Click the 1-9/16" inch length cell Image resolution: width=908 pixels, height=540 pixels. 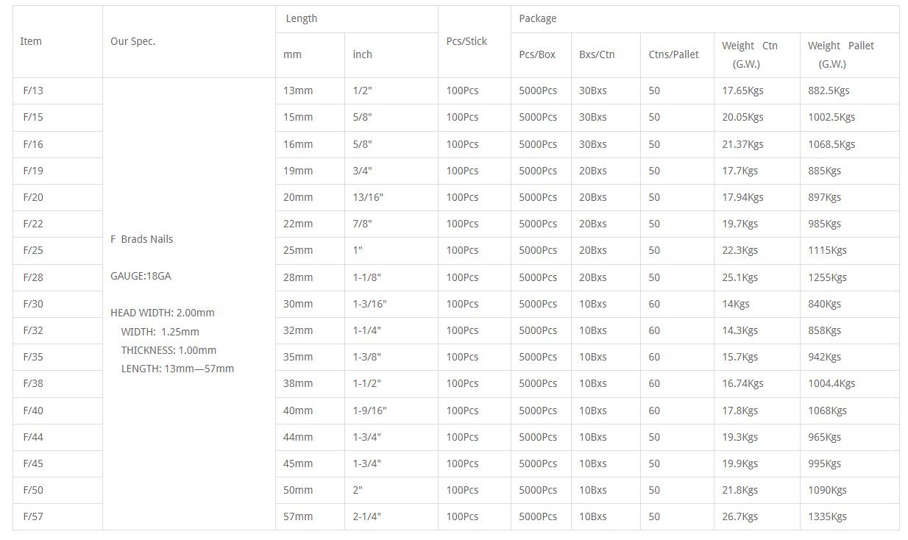pyautogui.click(x=391, y=411)
